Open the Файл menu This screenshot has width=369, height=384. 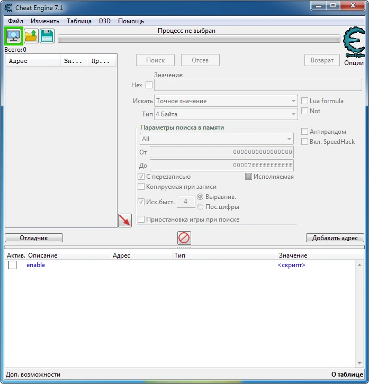click(x=15, y=21)
